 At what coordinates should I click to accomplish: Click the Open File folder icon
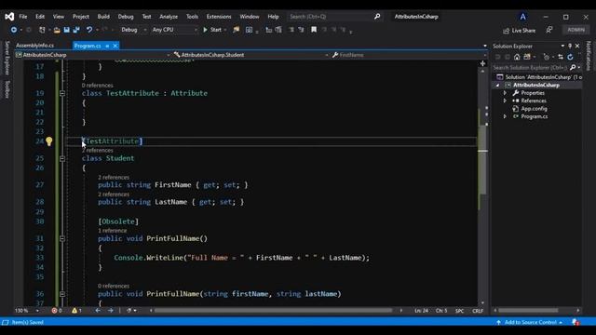click(x=57, y=30)
